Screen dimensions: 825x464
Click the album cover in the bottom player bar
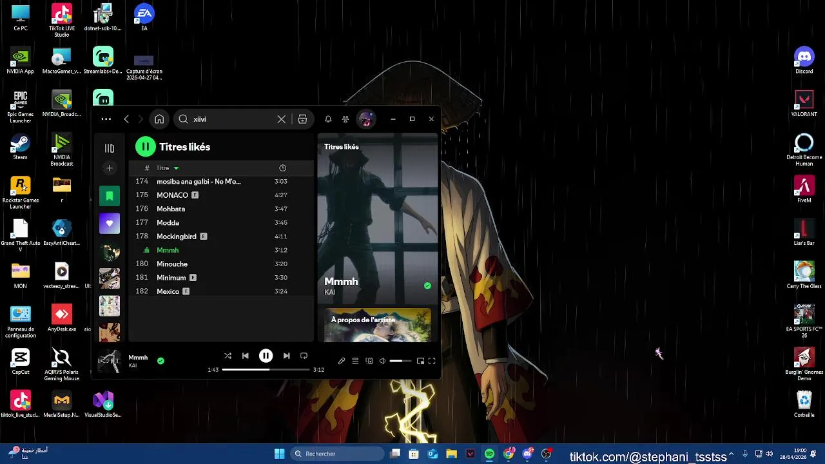point(109,361)
